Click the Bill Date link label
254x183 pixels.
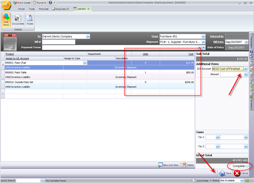(218, 42)
